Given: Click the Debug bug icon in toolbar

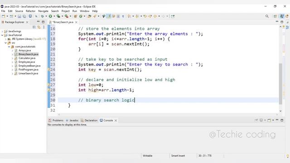Looking at the screenshot, I should pos(42,16).
